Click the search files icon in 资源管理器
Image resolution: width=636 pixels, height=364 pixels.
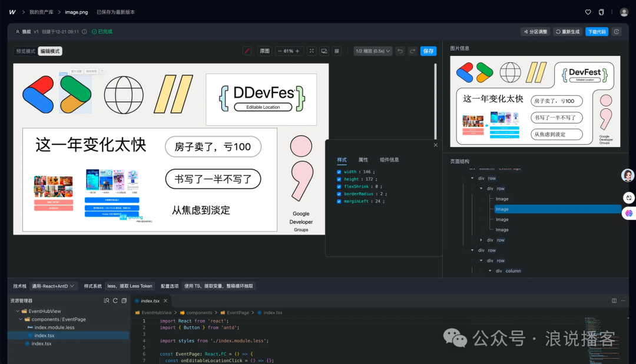coord(106,300)
